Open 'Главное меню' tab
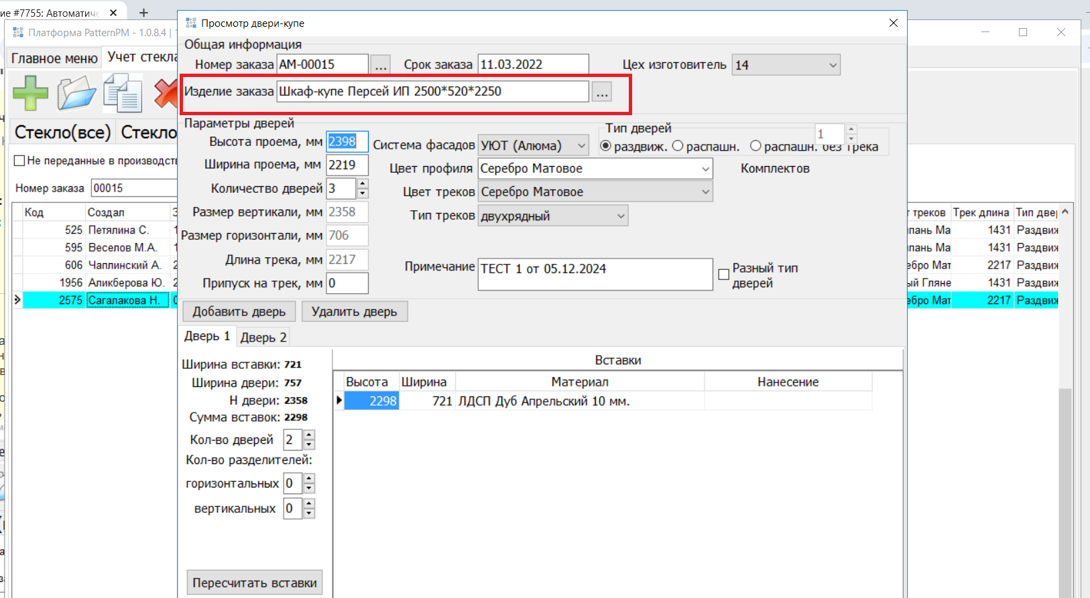The height and width of the screenshot is (598, 1090). pos(54,58)
